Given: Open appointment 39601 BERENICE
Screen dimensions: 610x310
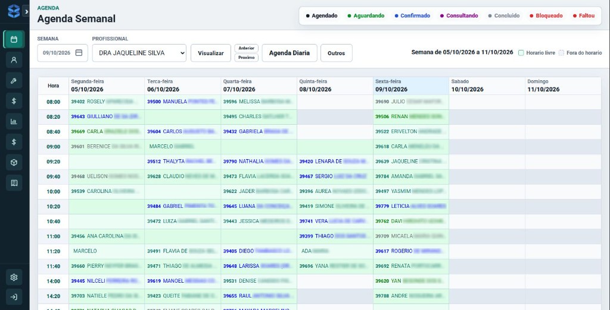Looking at the screenshot, I should (x=107, y=147).
